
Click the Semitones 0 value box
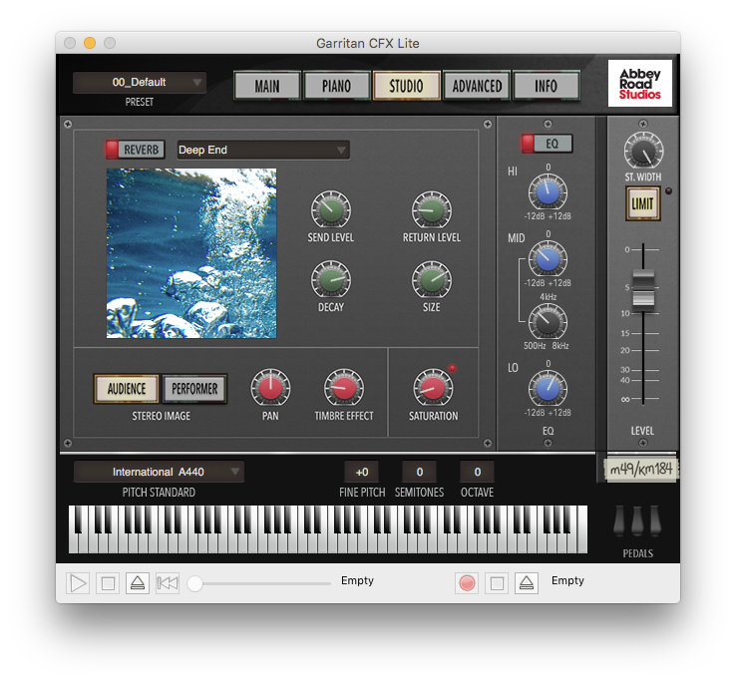[x=419, y=472]
